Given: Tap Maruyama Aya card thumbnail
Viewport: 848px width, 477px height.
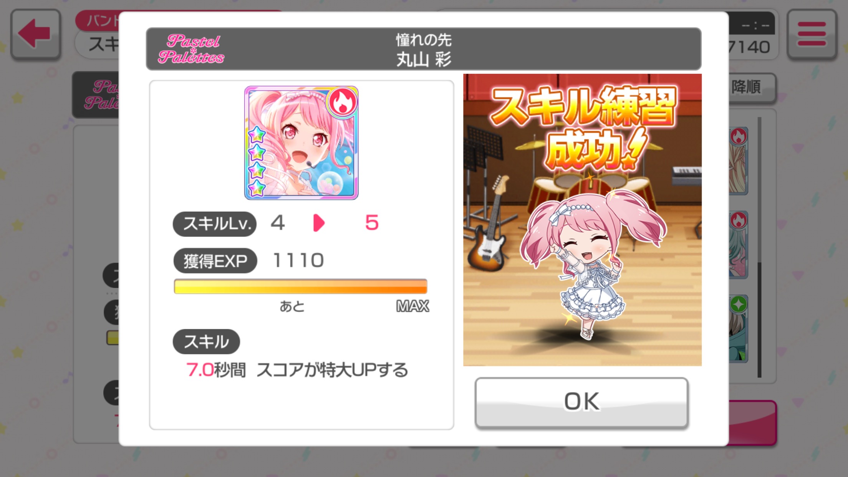Looking at the screenshot, I should 301,143.
